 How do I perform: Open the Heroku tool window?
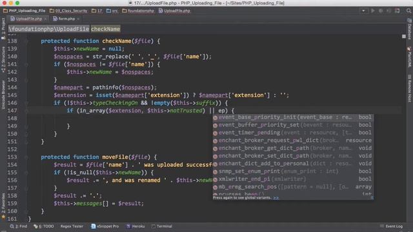pyautogui.click(x=136, y=226)
